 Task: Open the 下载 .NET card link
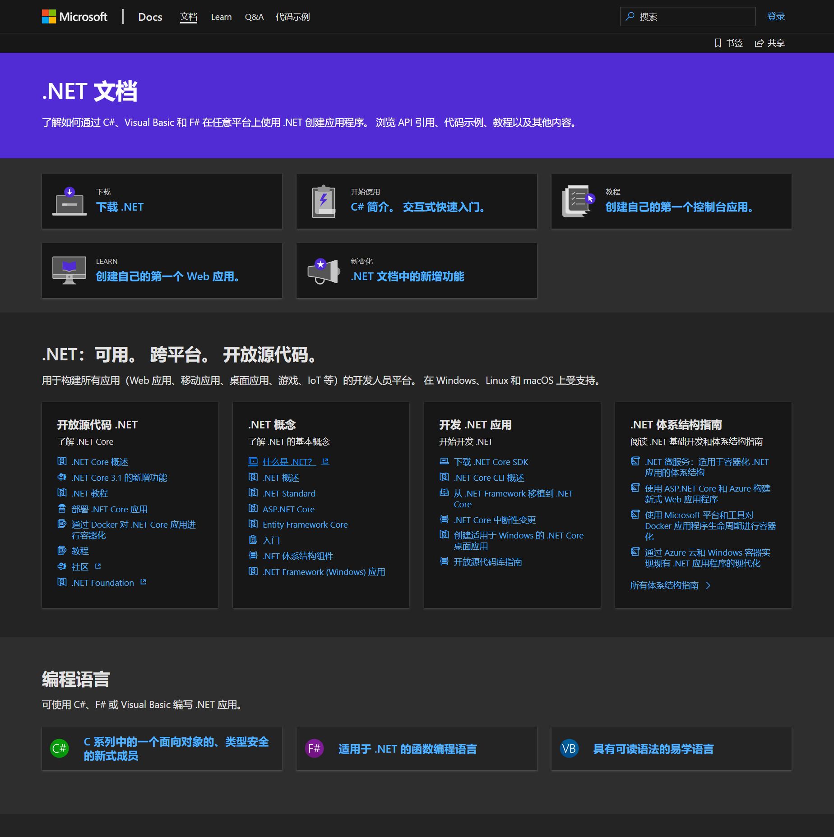[120, 207]
